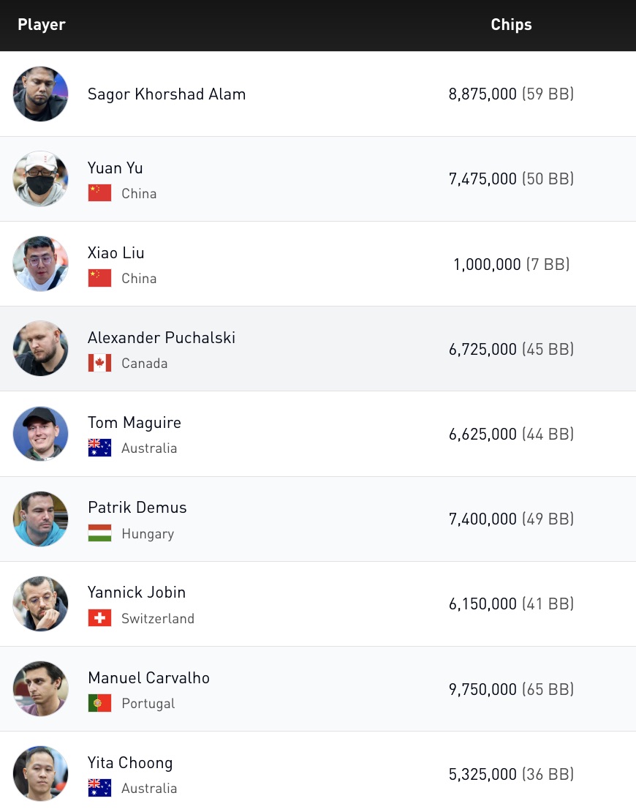
Task: Select Tom Maguire's name
Action: [135, 423]
